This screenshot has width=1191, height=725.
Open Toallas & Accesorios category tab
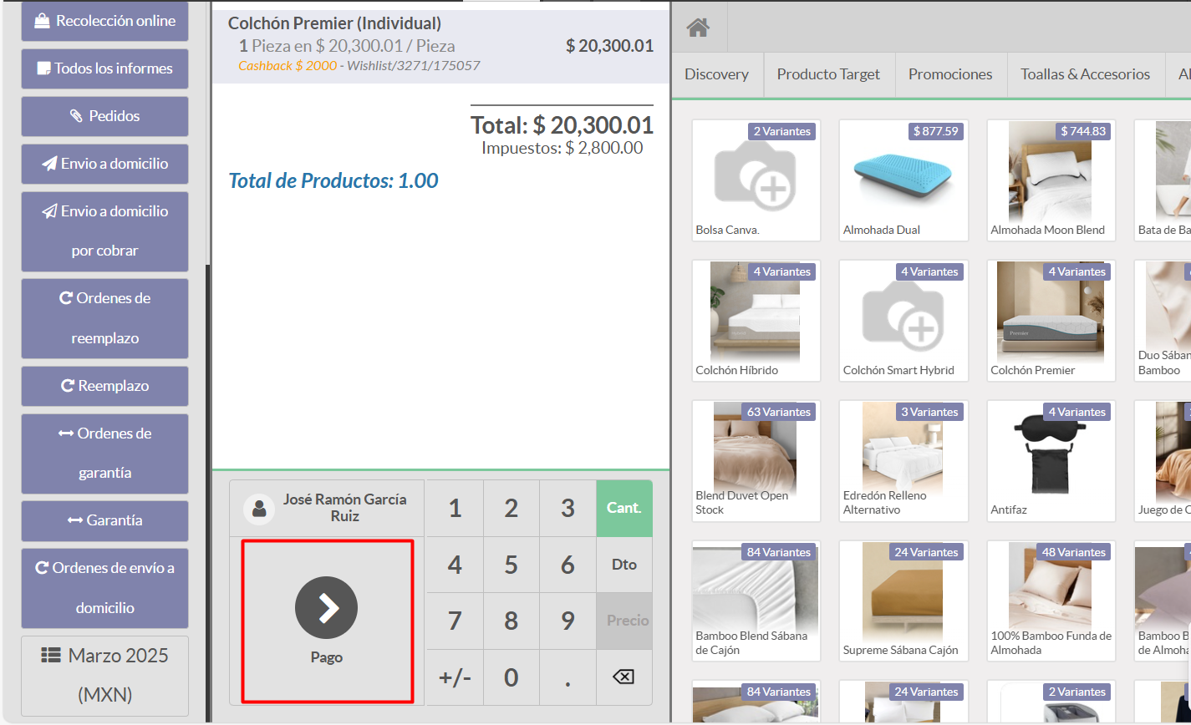[1085, 74]
